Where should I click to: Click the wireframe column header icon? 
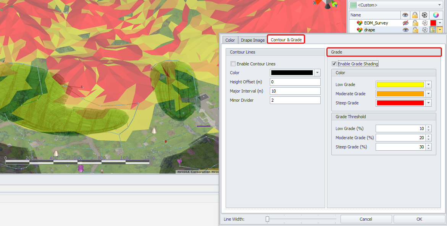click(424, 15)
